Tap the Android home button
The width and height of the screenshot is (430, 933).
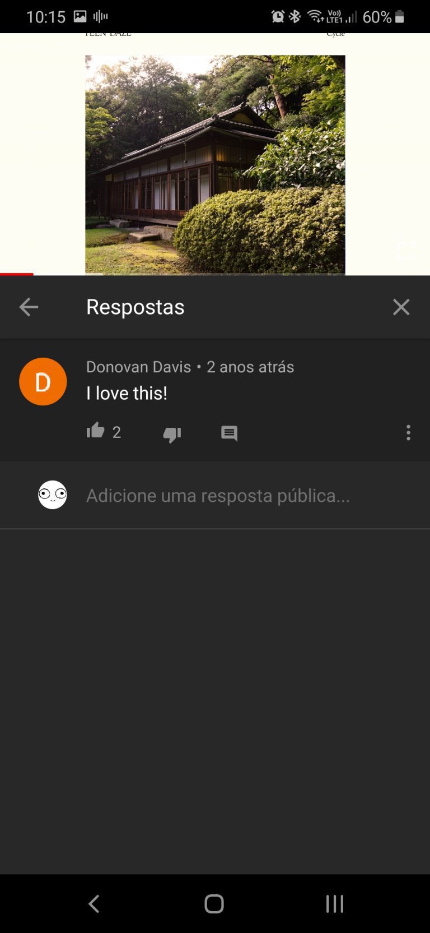214,903
